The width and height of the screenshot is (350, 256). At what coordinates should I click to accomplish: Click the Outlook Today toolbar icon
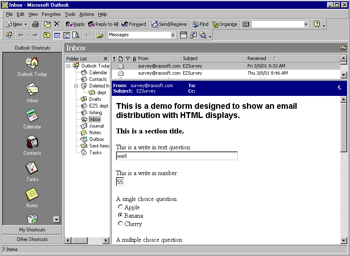[x=9, y=35]
